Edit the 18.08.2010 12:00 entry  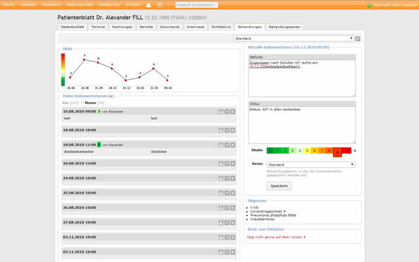[x=227, y=164]
